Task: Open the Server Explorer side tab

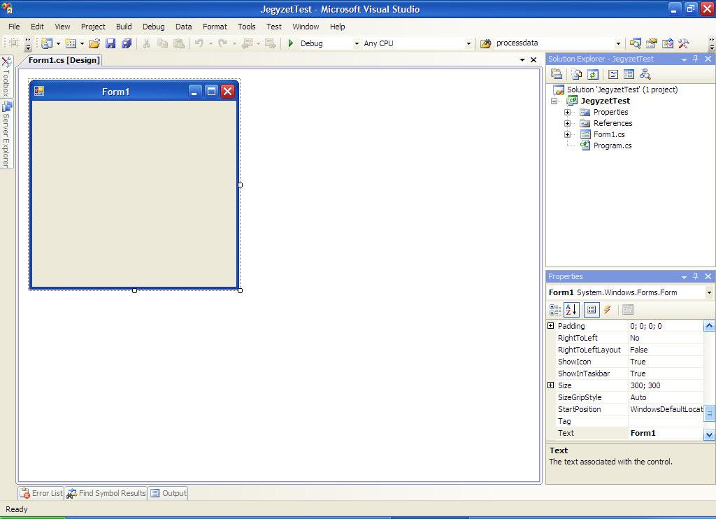Action: point(6,134)
